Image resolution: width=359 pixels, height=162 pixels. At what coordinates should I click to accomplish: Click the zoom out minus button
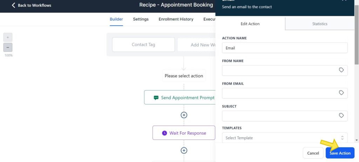tap(8, 48)
